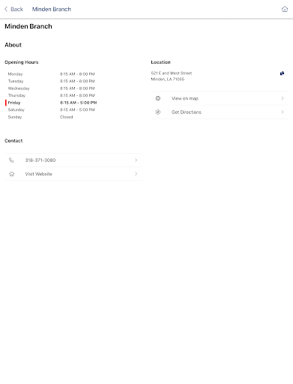
Task: Click the house icon beside Visit Website
Action: [12, 174]
